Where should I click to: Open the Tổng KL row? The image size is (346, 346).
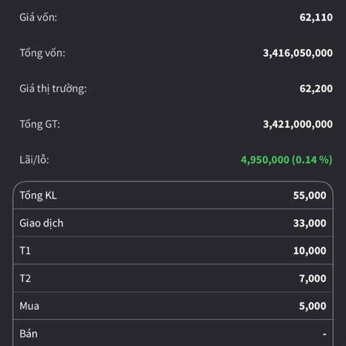(x=173, y=195)
